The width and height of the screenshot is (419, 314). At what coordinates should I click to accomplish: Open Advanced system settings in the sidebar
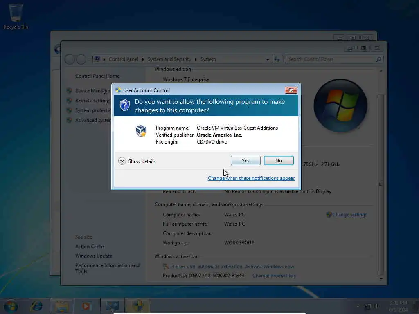pos(93,120)
